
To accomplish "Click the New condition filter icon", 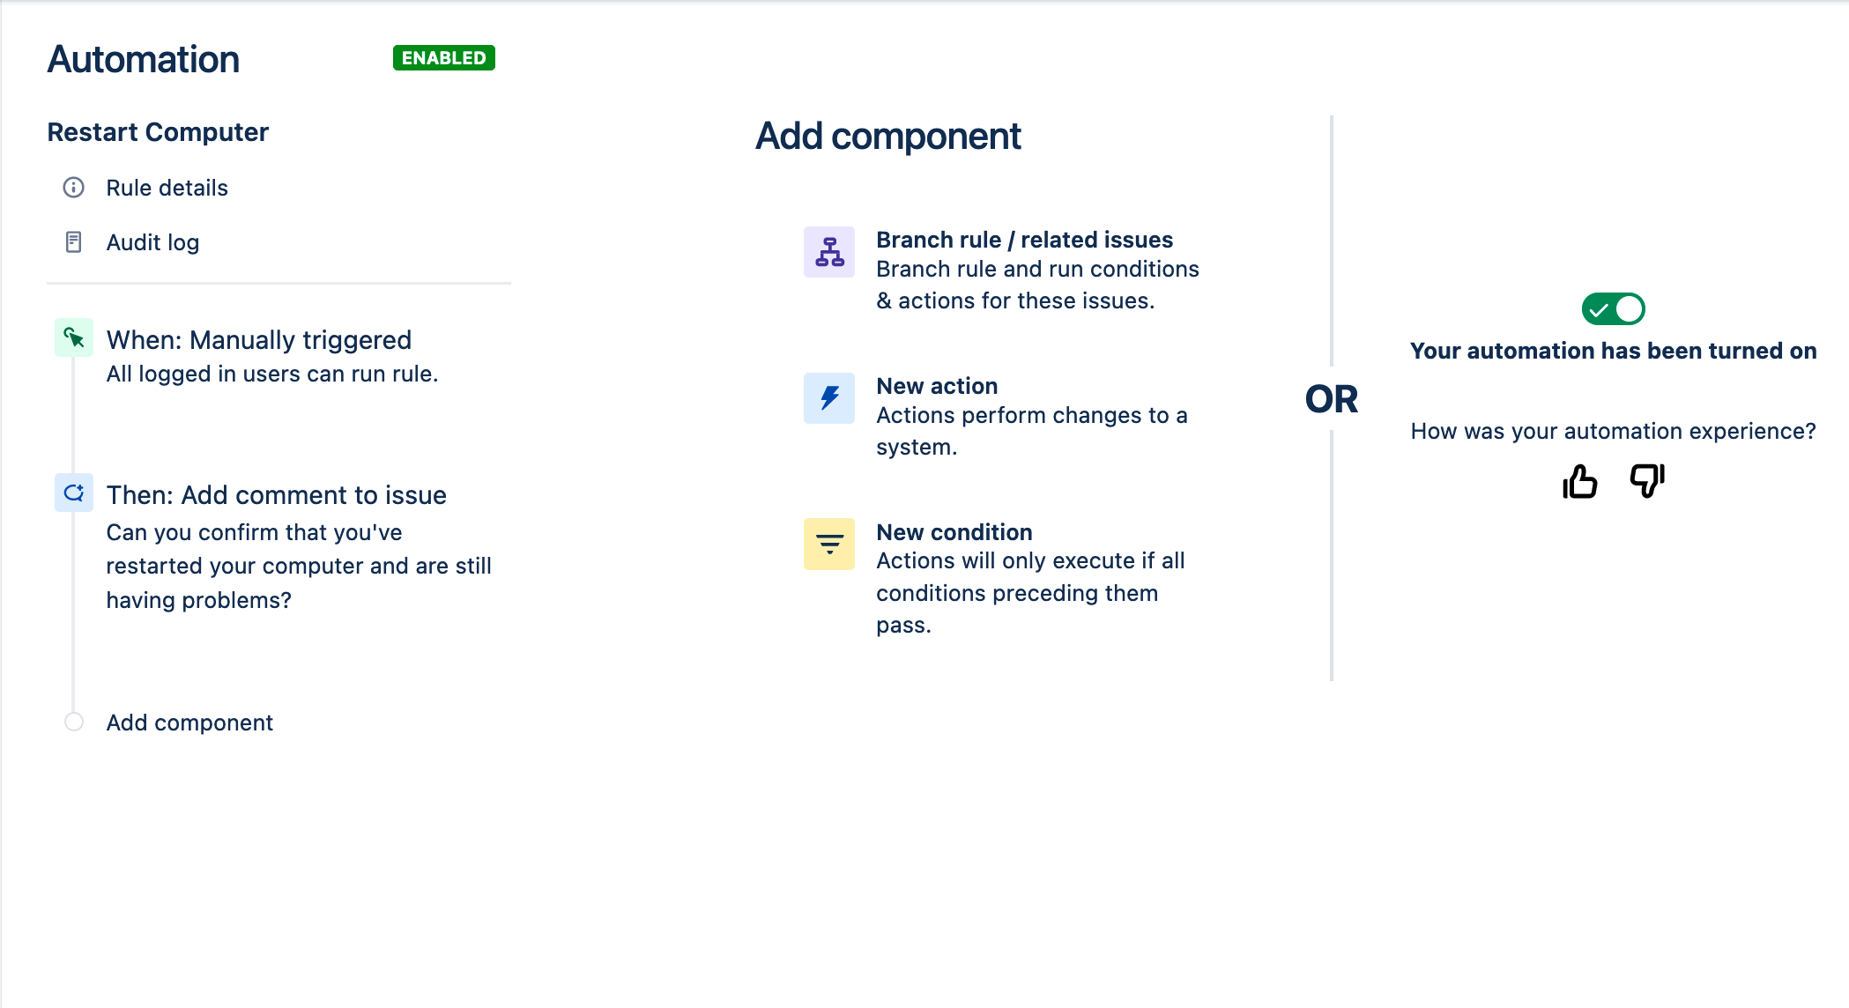I will coord(828,544).
